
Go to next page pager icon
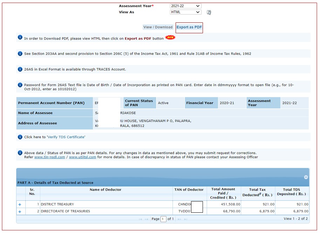179,219
